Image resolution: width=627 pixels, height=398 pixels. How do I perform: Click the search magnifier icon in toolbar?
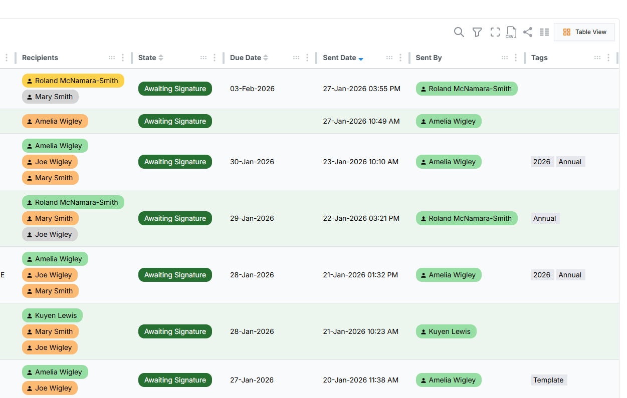(x=459, y=32)
